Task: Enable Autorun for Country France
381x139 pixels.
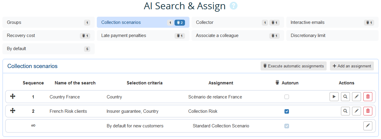Action: 287,97
